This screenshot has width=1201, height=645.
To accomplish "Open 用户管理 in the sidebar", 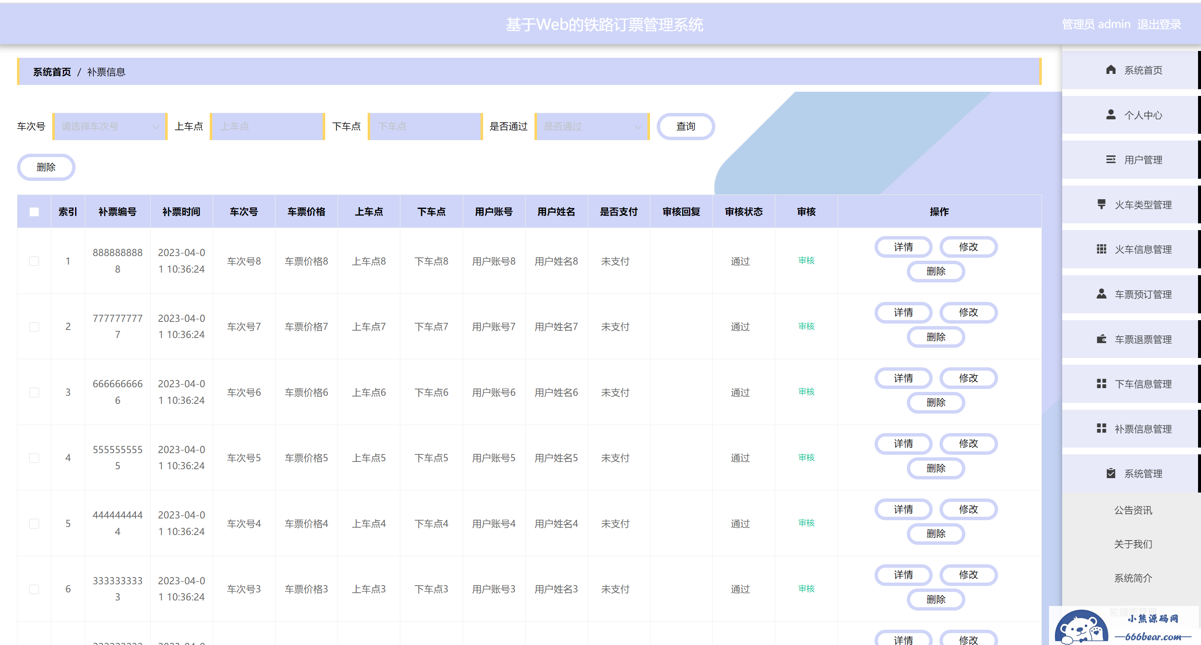I will 1131,160.
